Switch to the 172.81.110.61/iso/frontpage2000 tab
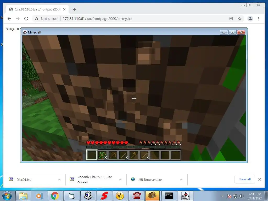Image resolution: width=268 pixels, height=201 pixels. click(x=37, y=9)
